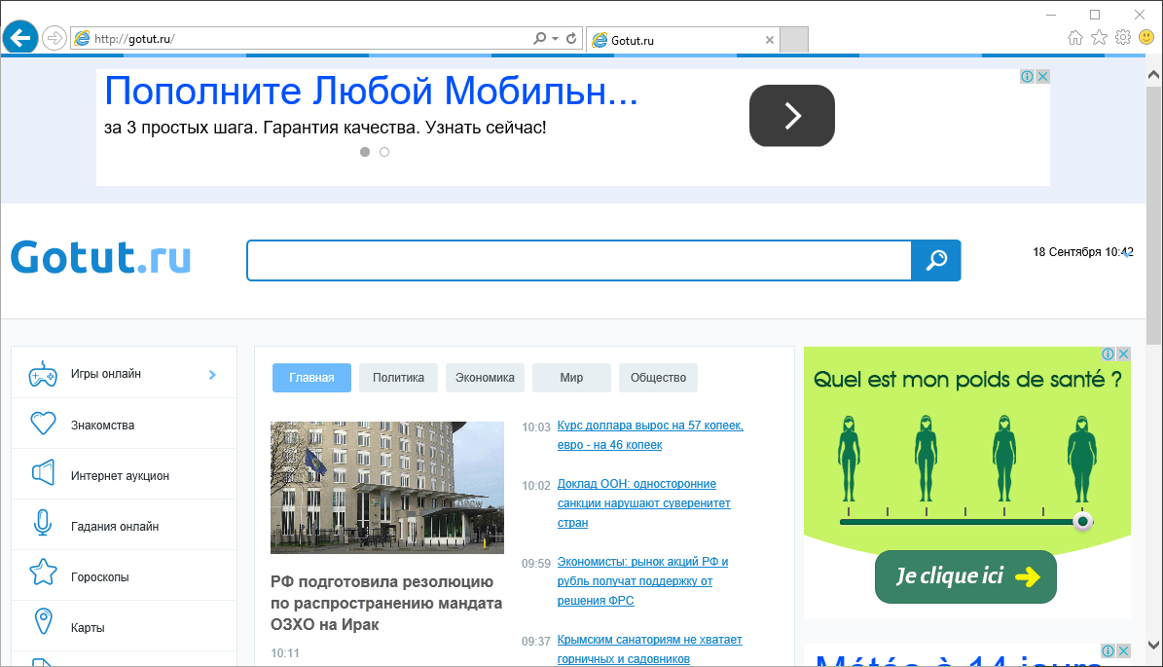
Task: Click the microphone icon for Гадания онлайн
Action: tap(43, 523)
